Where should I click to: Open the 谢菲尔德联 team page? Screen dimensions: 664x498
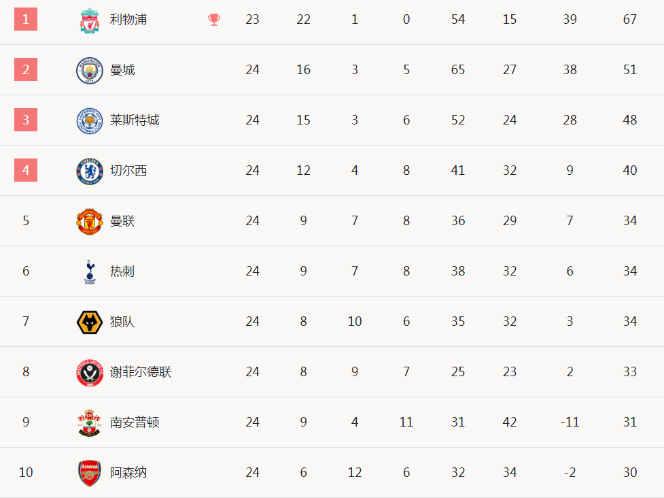coord(141,372)
